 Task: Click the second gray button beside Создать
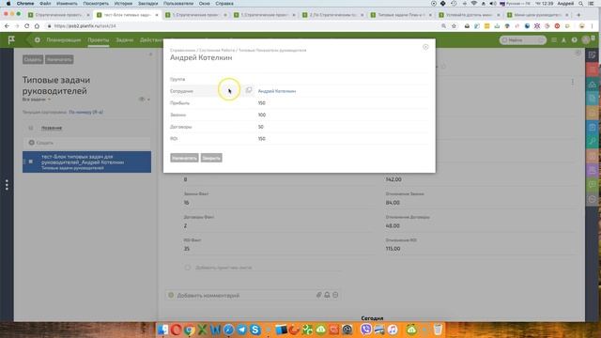(59, 59)
